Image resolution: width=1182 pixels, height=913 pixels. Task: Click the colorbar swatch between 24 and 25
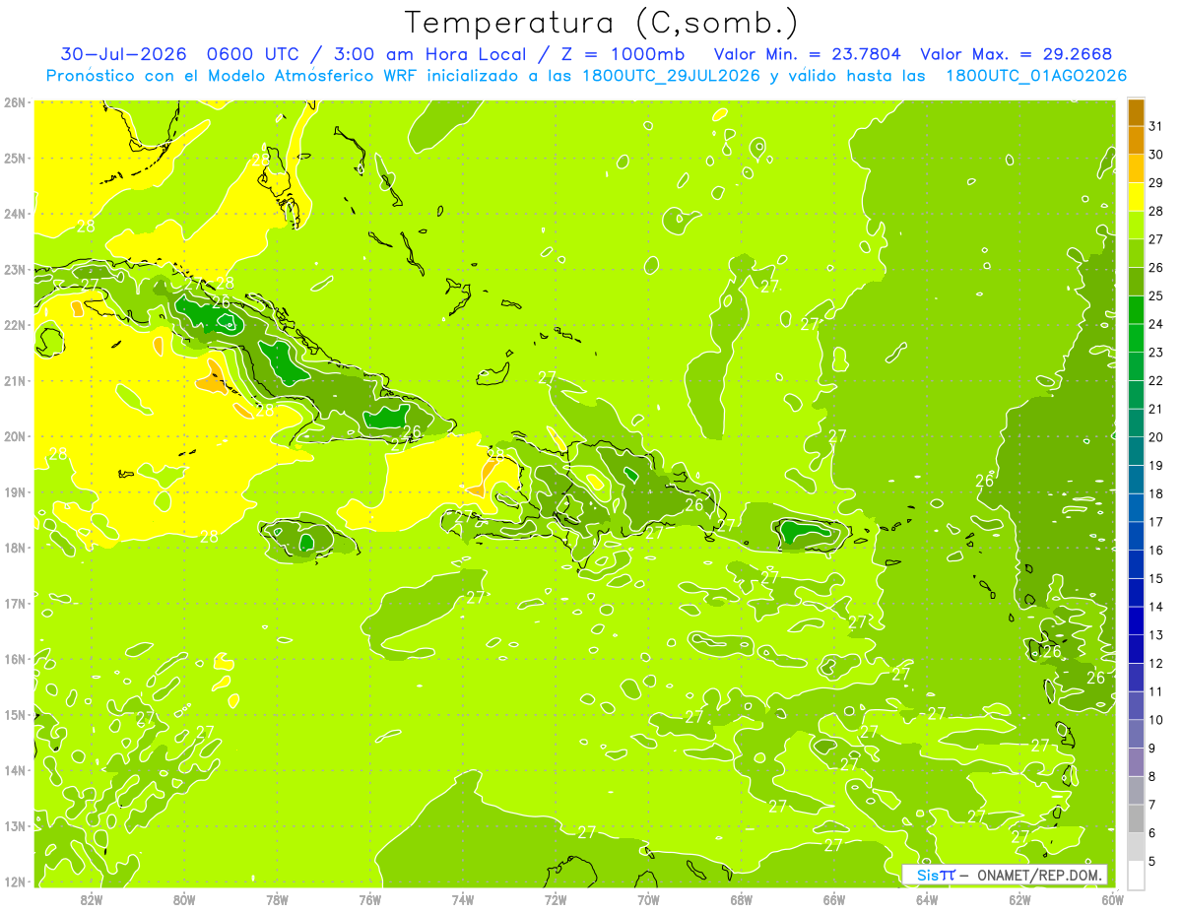pos(1136,310)
